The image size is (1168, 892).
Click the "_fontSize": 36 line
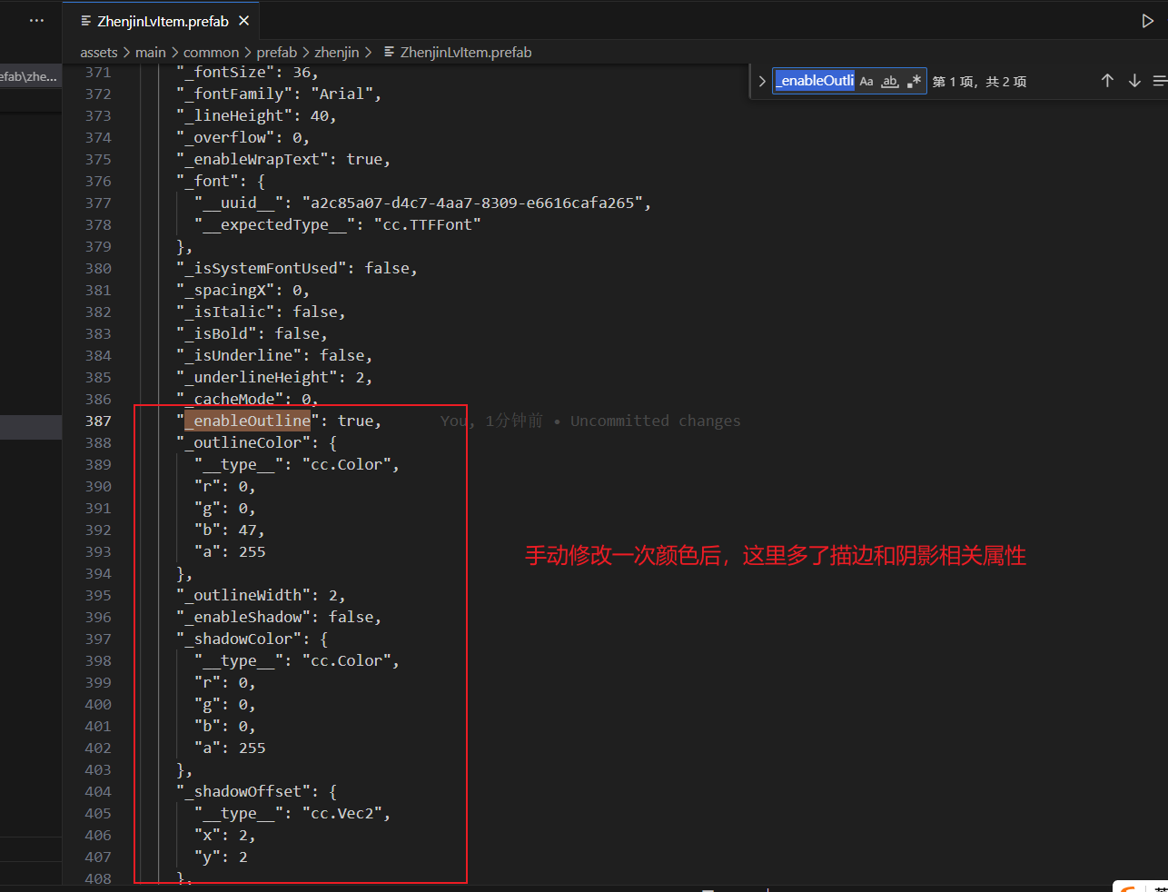(x=247, y=72)
